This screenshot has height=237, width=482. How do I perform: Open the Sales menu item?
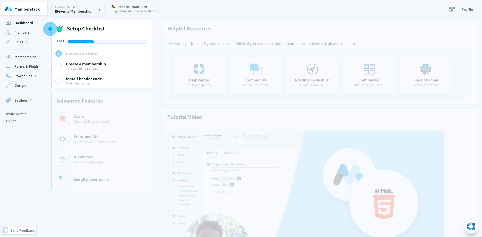[x=19, y=42]
